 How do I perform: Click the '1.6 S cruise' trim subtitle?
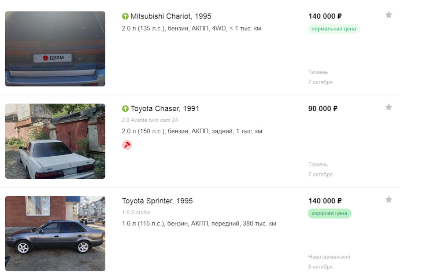point(136,213)
